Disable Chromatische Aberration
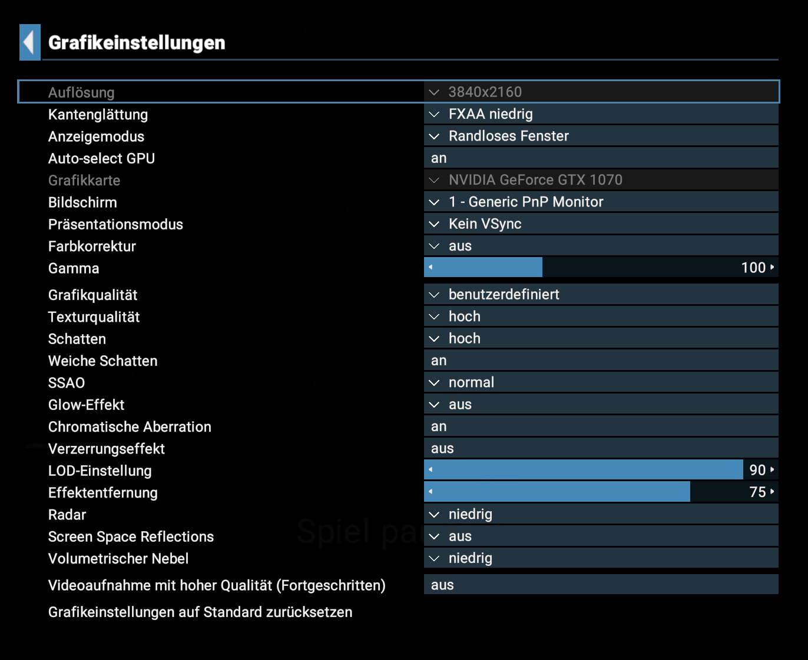This screenshot has width=808, height=660. tap(601, 426)
